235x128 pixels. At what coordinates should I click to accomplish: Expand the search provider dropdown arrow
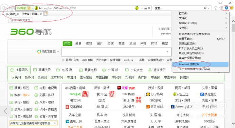click(209, 8)
